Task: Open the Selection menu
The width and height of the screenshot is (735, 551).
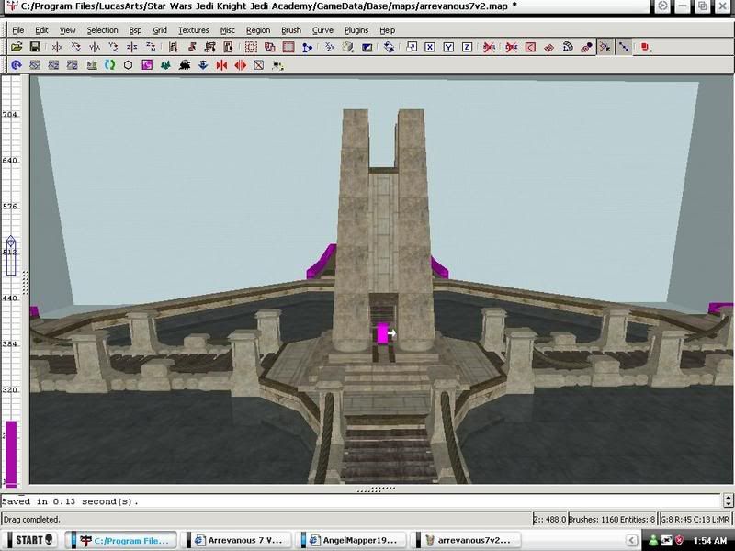Action: tap(102, 30)
